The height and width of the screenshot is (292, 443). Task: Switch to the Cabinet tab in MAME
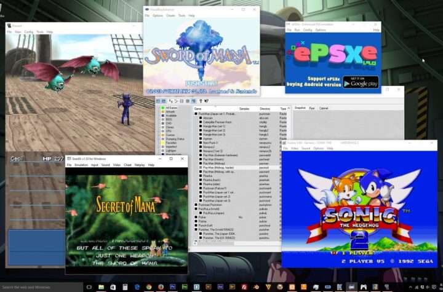click(x=324, y=108)
